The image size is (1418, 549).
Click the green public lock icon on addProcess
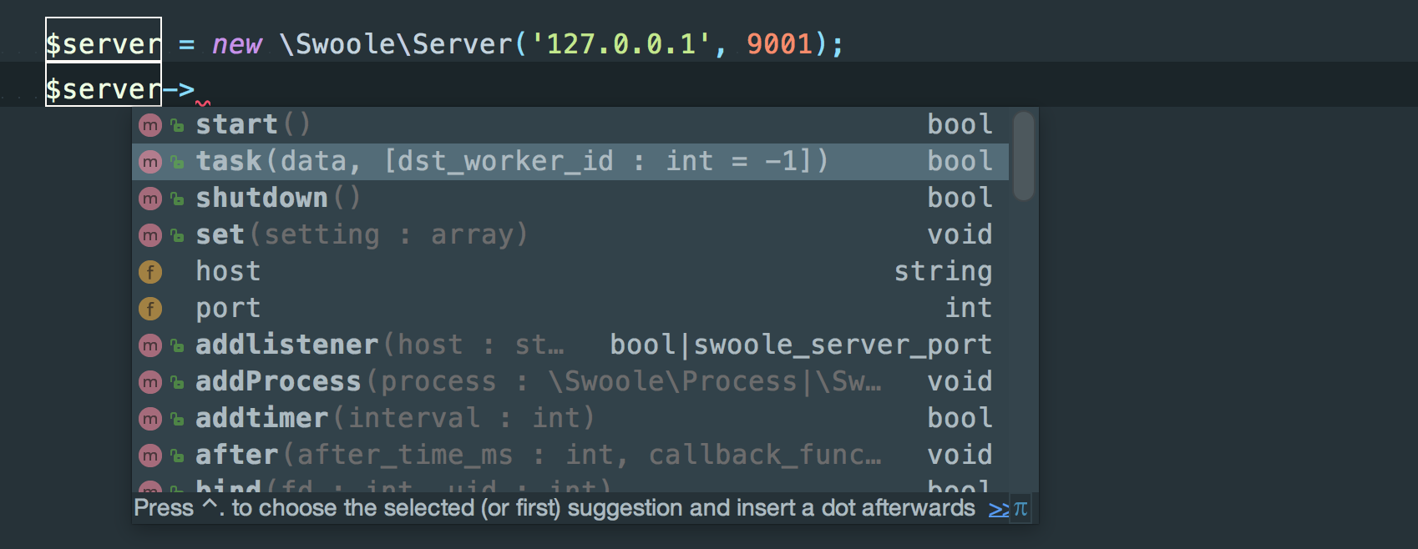177,383
